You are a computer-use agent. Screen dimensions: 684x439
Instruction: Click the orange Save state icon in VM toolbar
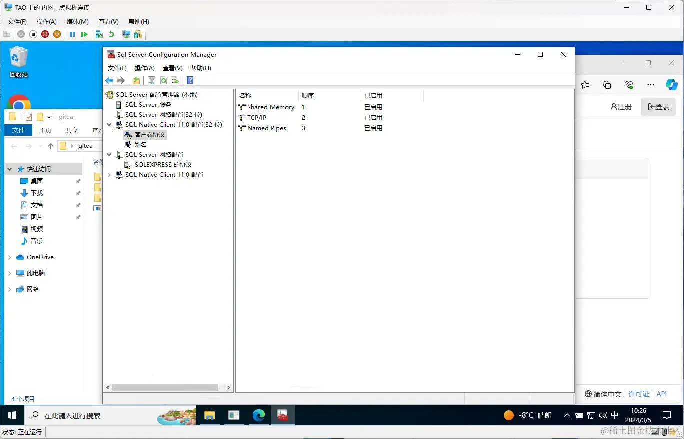[57, 34]
